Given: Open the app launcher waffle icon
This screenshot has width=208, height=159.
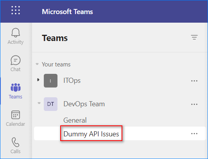Looking at the screenshot, I should click(16, 10).
